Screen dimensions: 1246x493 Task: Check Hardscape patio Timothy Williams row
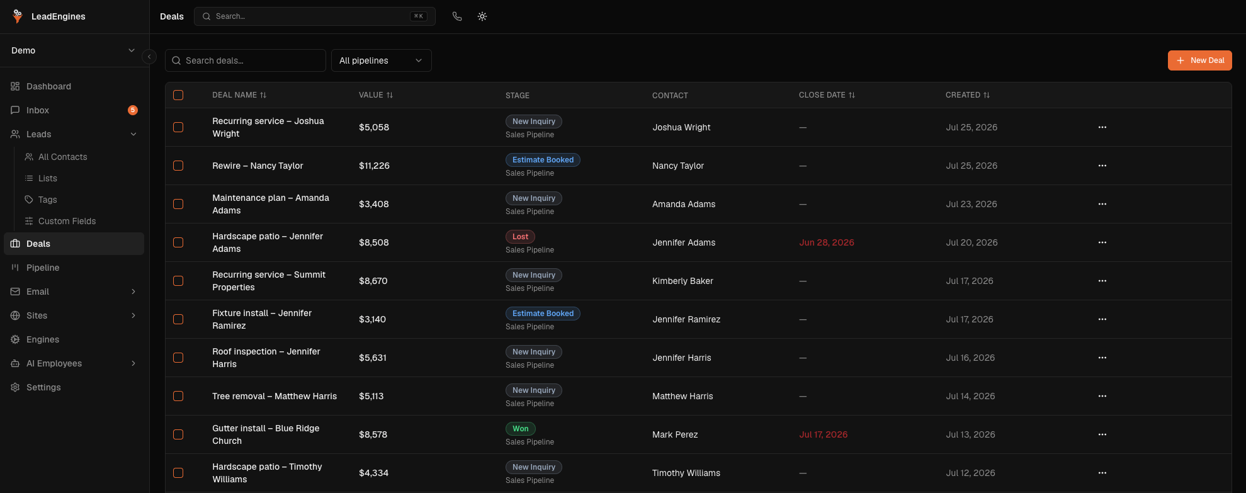coord(178,473)
